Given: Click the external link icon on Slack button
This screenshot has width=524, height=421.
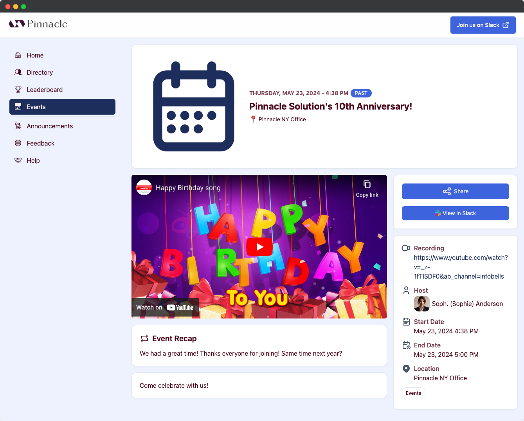Looking at the screenshot, I should [x=506, y=25].
